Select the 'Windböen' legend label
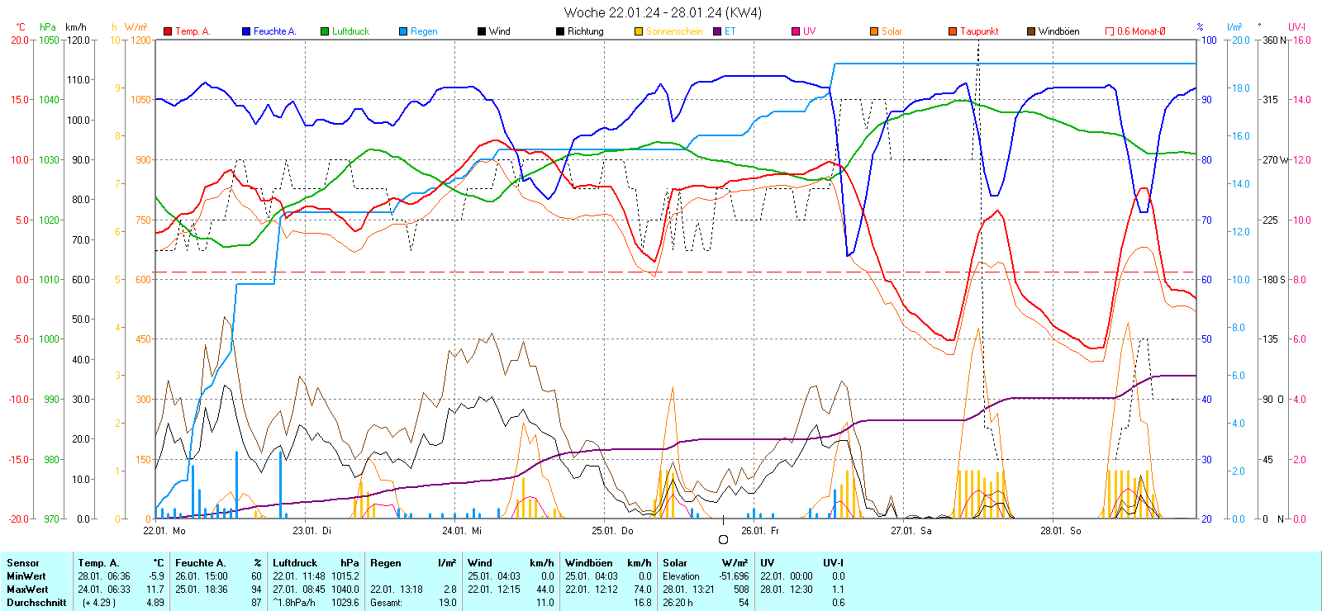 pyautogui.click(x=1059, y=31)
